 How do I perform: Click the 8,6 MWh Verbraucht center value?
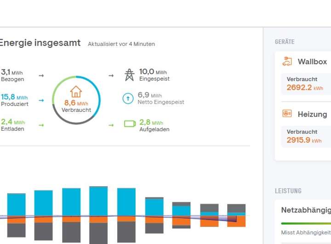point(76,103)
